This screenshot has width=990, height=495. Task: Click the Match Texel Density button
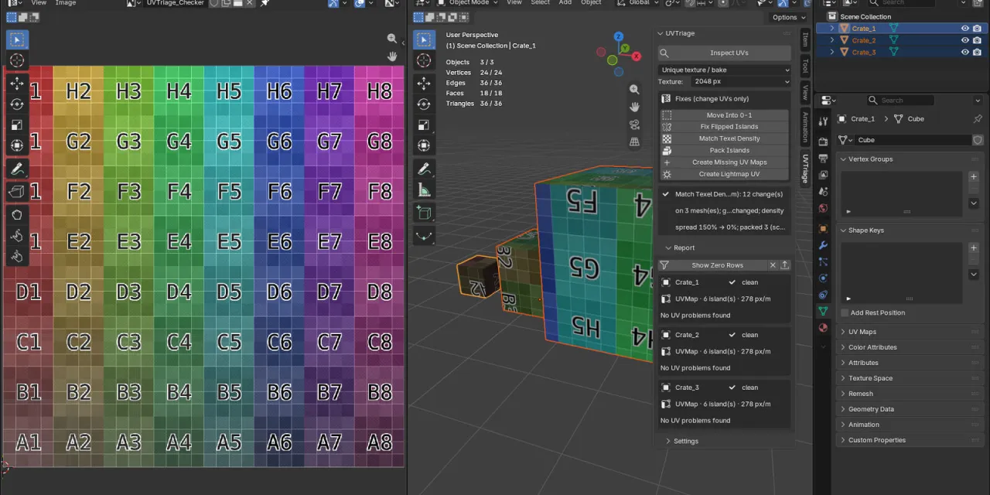pyautogui.click(x=724, y=138)
